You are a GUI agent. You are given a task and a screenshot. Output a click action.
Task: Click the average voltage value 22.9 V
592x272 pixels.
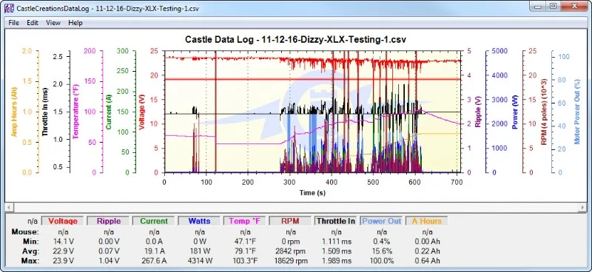point(64,251)
